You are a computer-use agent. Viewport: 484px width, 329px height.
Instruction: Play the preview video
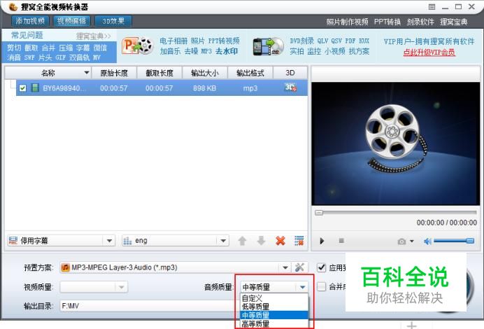(x=322, y=241)
